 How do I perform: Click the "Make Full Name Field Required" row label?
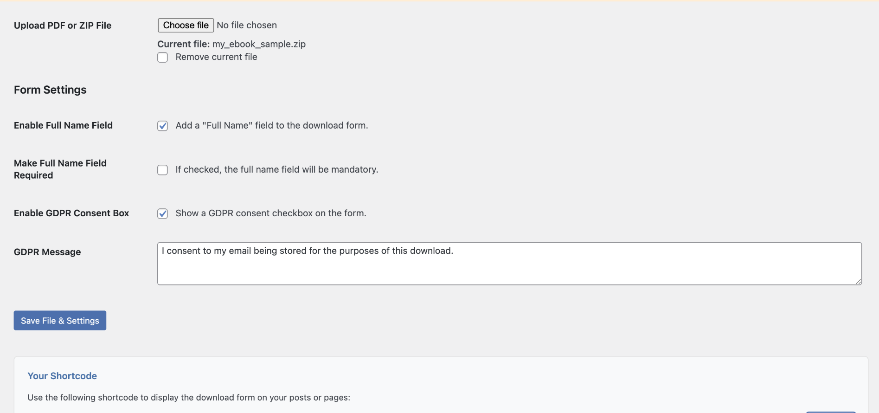pos(60,169)
